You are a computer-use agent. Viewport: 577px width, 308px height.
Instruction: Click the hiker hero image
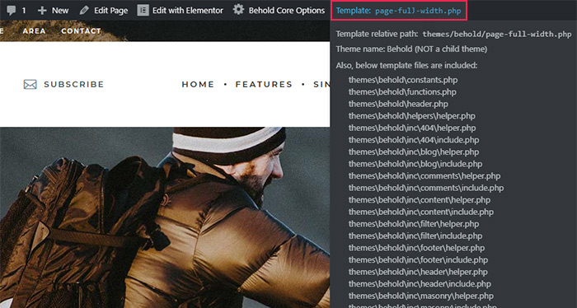point(165,217)
